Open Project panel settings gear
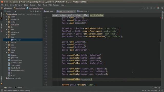 point(37,11)
